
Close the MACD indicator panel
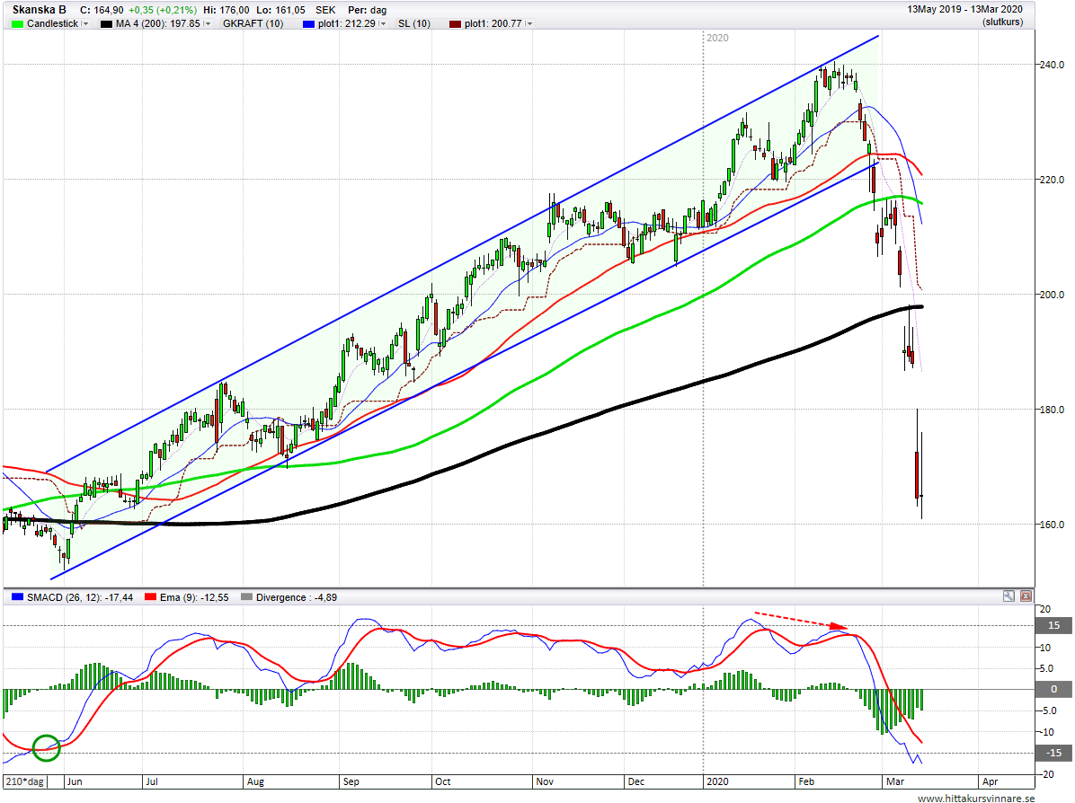[x=1026, y=596]
